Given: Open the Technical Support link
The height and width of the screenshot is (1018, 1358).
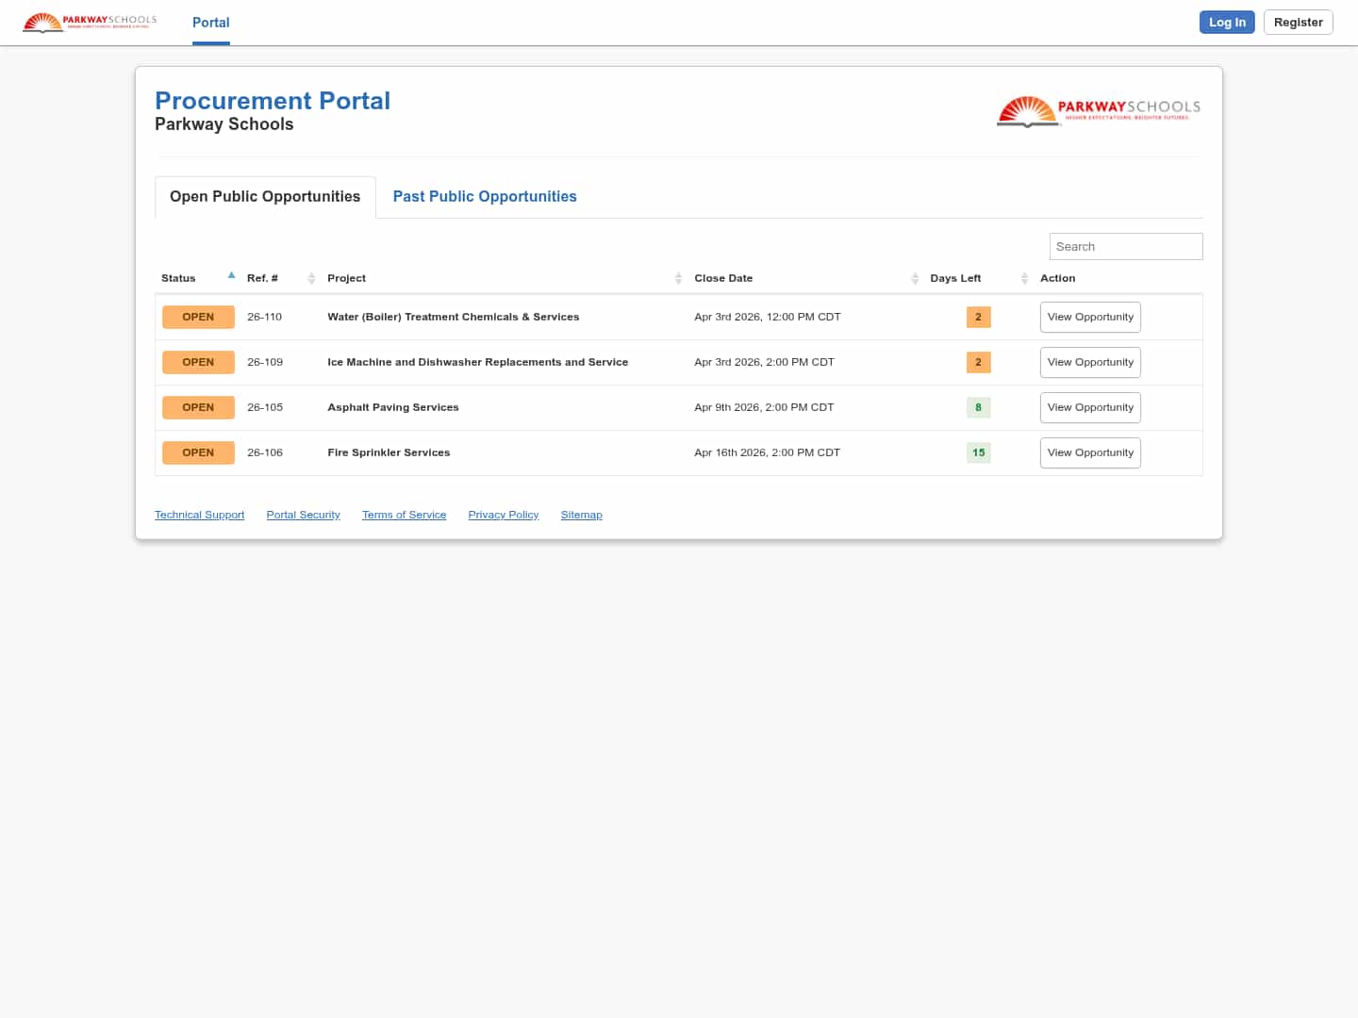Looking at the screenshot, I should coord(199,515).
